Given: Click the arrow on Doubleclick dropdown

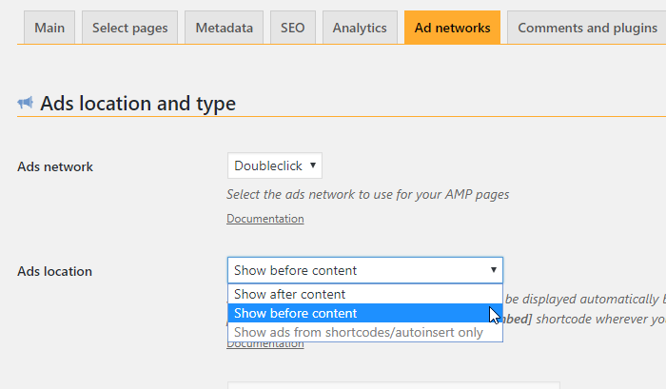Looking at the screenshot, I should [x=313, y=165].
